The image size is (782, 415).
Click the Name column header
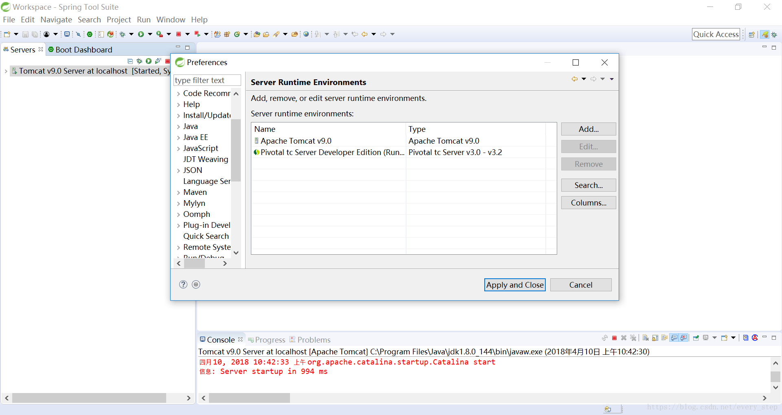tap(328, 129)
